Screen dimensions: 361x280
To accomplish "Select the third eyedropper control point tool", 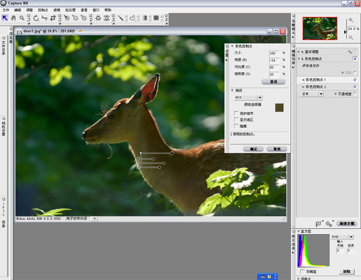I will (x=84, y=18).
